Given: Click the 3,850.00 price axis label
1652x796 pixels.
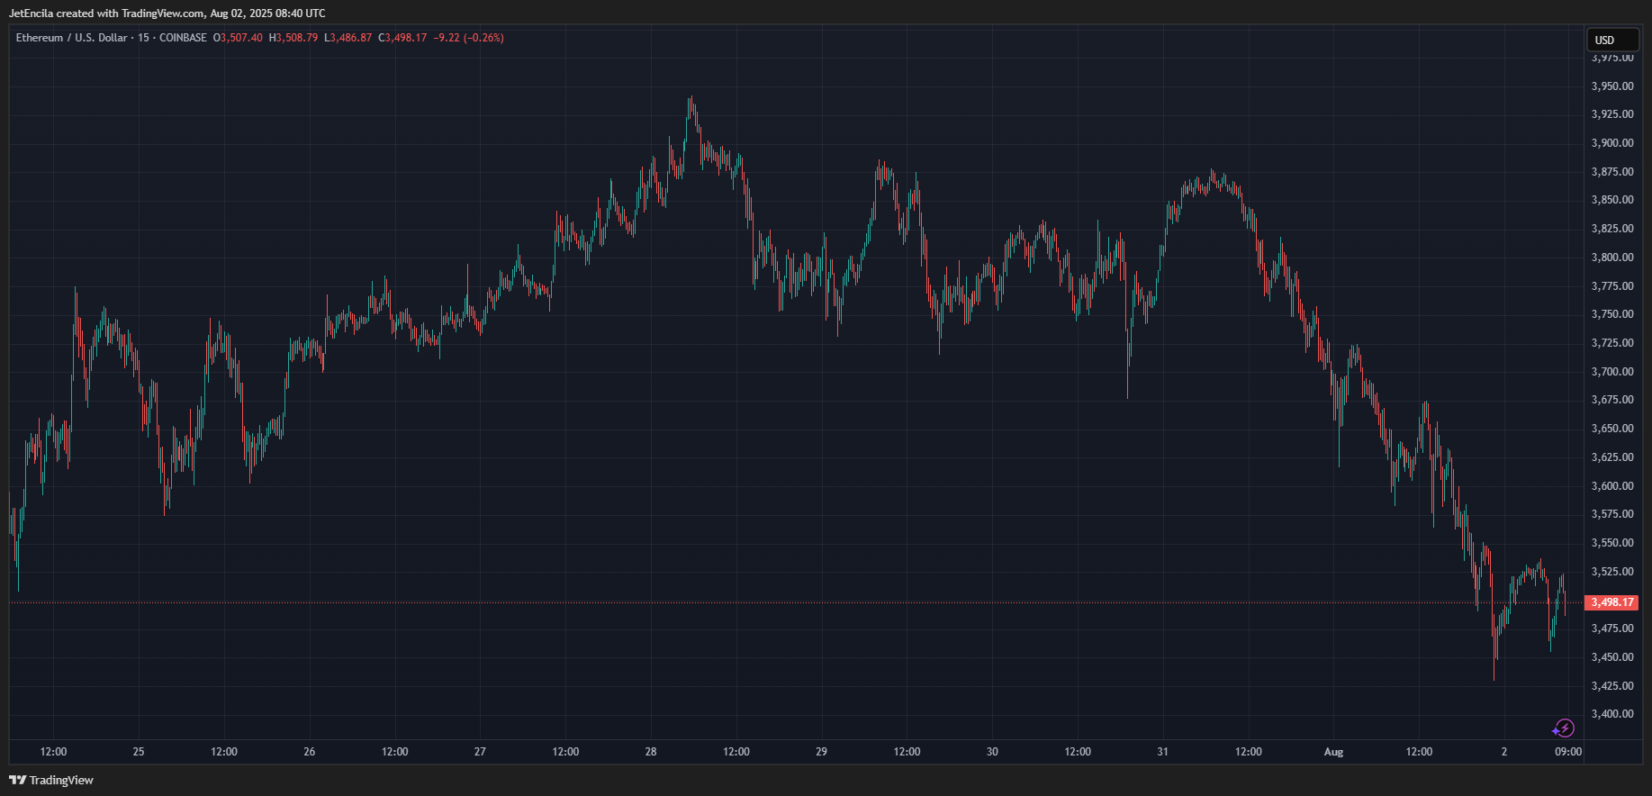Looking at the screenshot, I should [x=1612, y=200].
